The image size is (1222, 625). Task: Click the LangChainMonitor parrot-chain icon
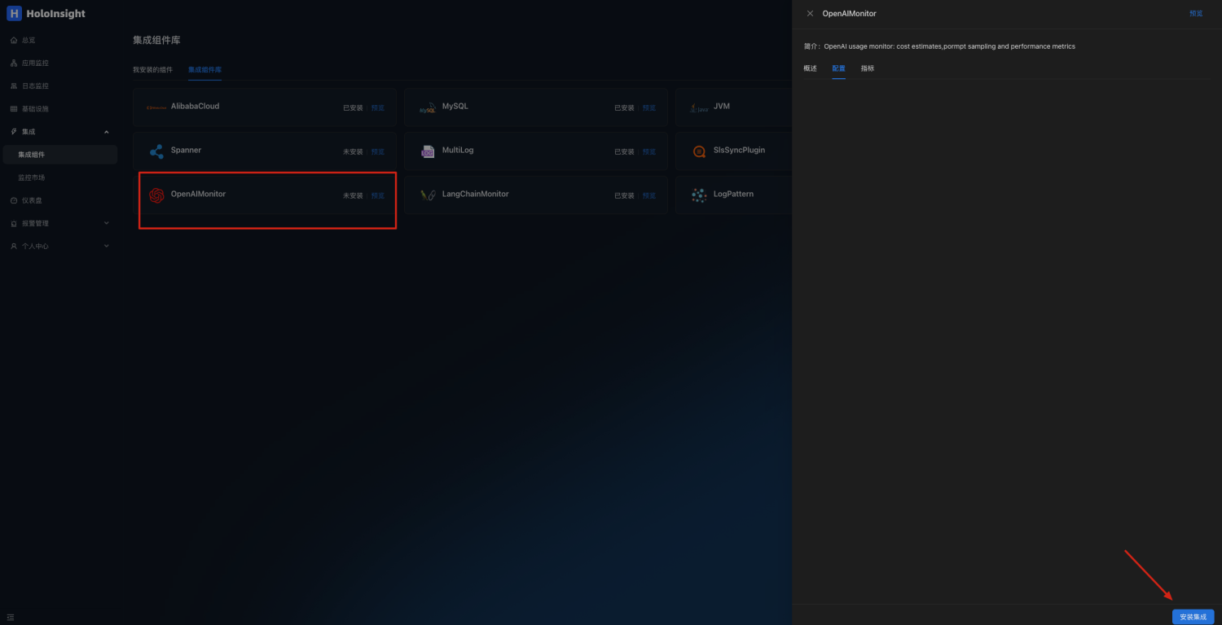(428, 195)
